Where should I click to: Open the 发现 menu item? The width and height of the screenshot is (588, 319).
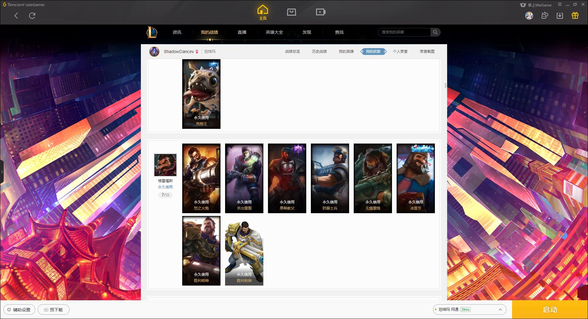(307, 32)
